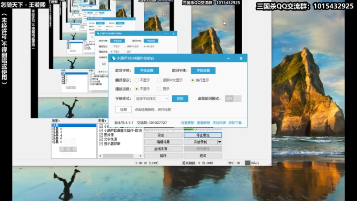Adjust desktop volume slider above 停止串流
Image resolution: width=357 pixels, height=201 pixels.
(203, 130)
